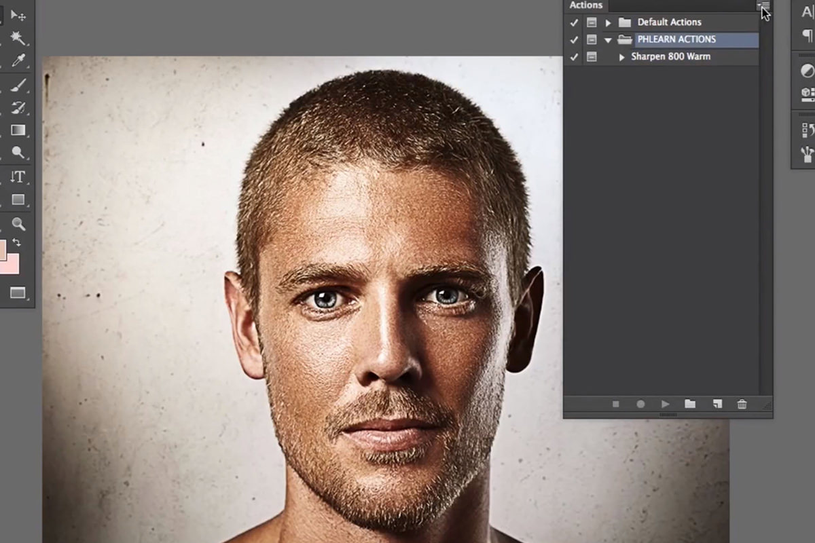Image resolution: width=815 pixels, height=543 pixels.
Task: Select the Gradient tool
Action: tap(19, 129)
